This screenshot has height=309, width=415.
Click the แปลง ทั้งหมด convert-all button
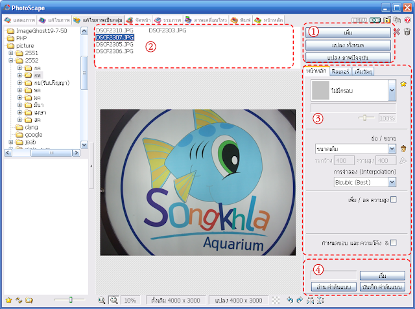pyautogui.click(x=348, y=45)
